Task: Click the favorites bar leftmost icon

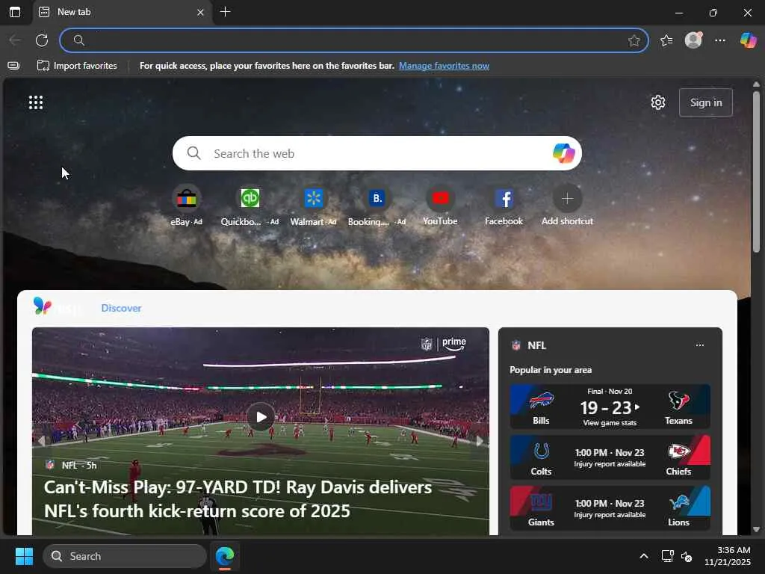Action: point(13,66)
